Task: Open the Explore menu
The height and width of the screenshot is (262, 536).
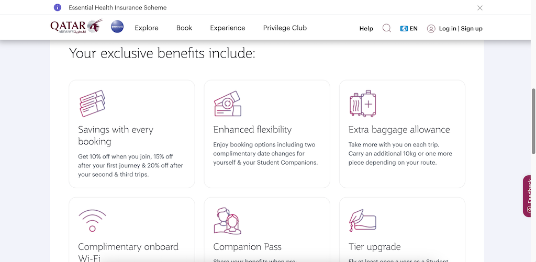Action: [147, 28]
